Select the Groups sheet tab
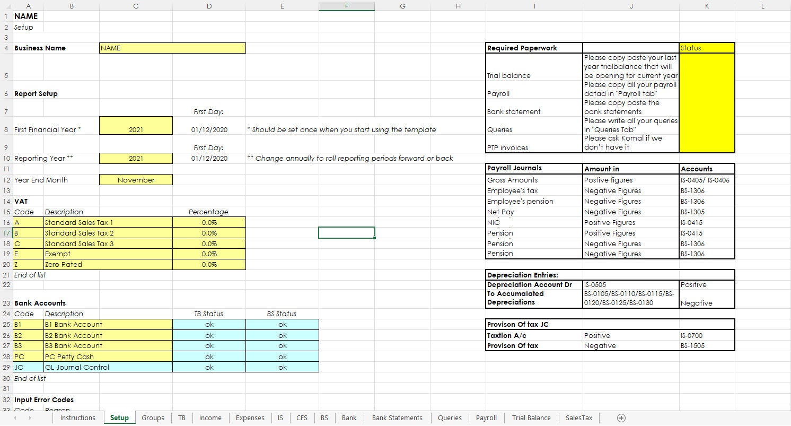The image size is (791, 426). click(x=153, y=418)
